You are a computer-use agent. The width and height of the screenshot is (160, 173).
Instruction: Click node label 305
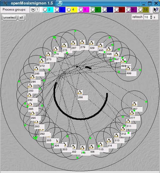coord(51,141)
